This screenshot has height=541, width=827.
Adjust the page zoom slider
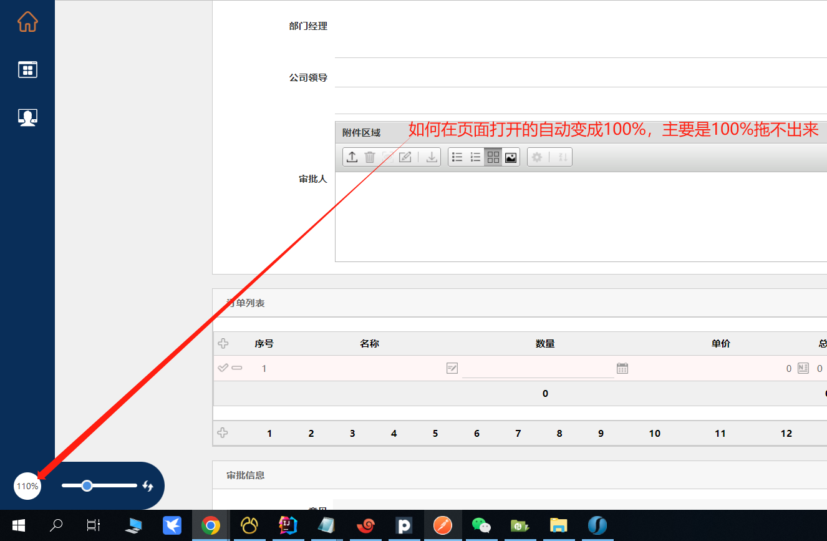pos(99,485)
